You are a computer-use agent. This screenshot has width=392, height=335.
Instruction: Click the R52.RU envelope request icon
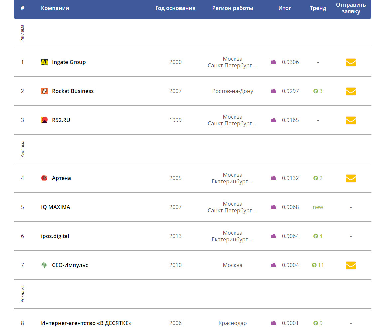tap(351, 120)
